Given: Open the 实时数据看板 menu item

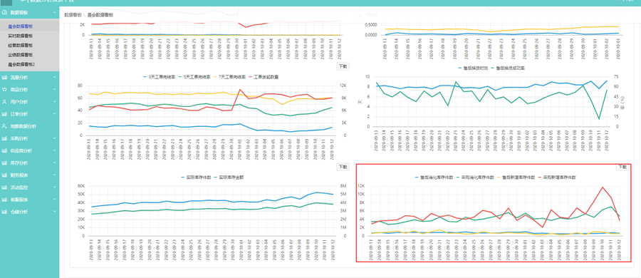Looking at the screenshot, I should click(21, 36).
